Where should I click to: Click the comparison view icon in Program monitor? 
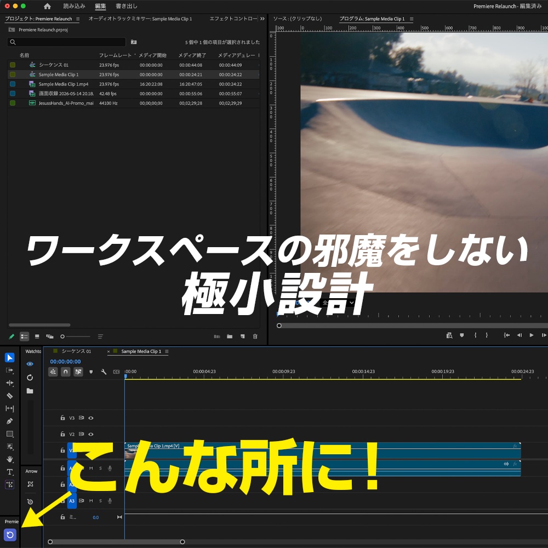tap(449, 335)
